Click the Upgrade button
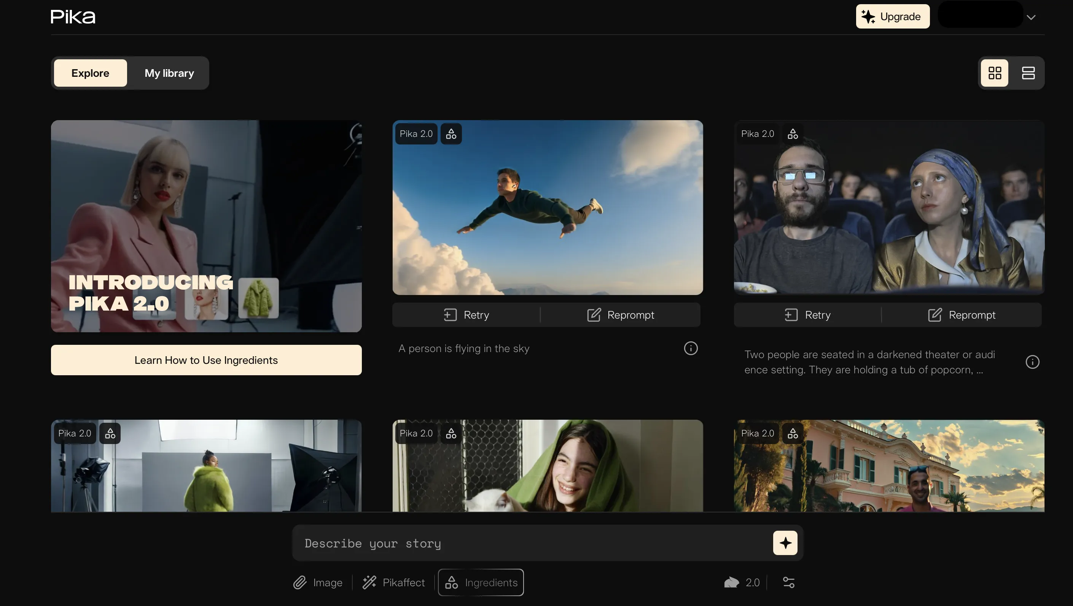Screen dimensions: 1073x606 (x=893, y=17)
